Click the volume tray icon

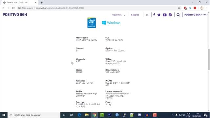184,115
